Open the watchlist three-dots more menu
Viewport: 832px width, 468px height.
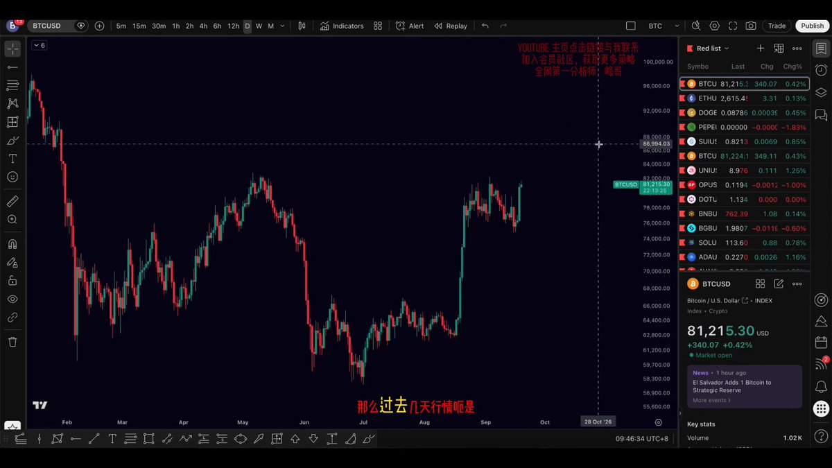797,49
